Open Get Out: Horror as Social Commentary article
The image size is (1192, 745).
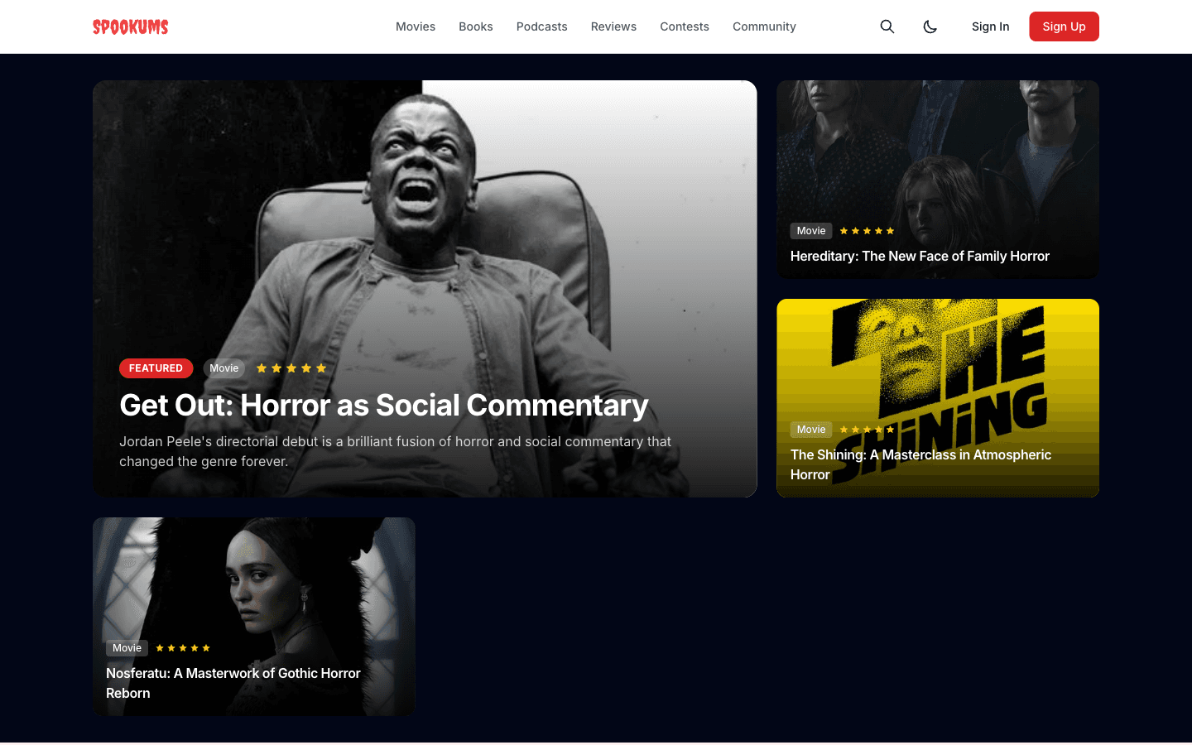point(384,406)
